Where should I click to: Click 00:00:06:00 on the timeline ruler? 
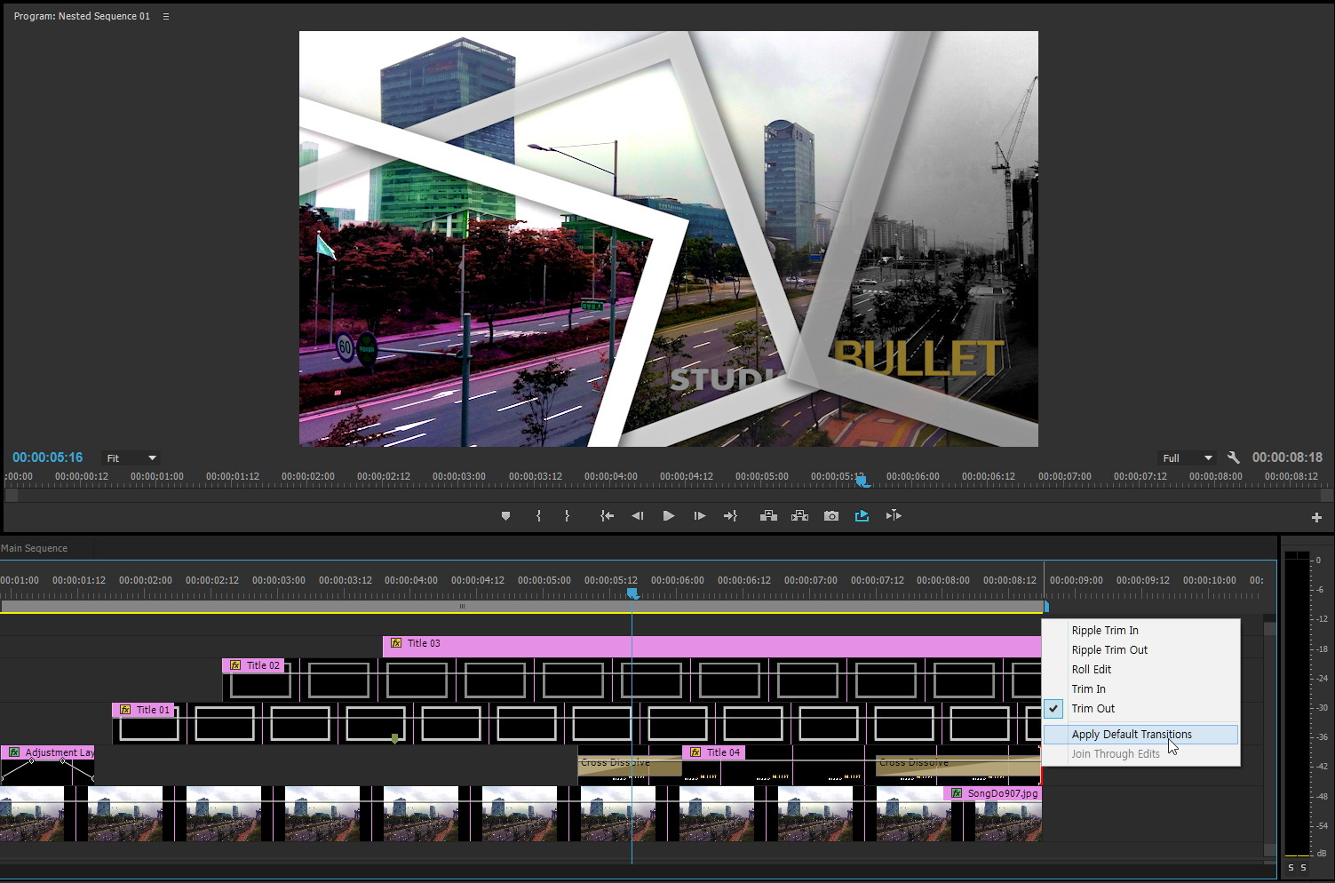point(678,580)
